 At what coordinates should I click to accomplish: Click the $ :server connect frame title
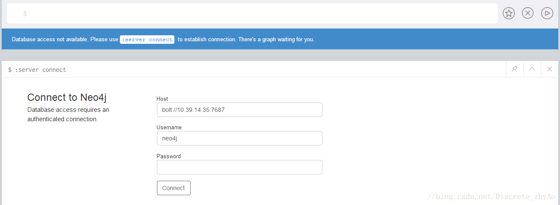pos(37,70)
